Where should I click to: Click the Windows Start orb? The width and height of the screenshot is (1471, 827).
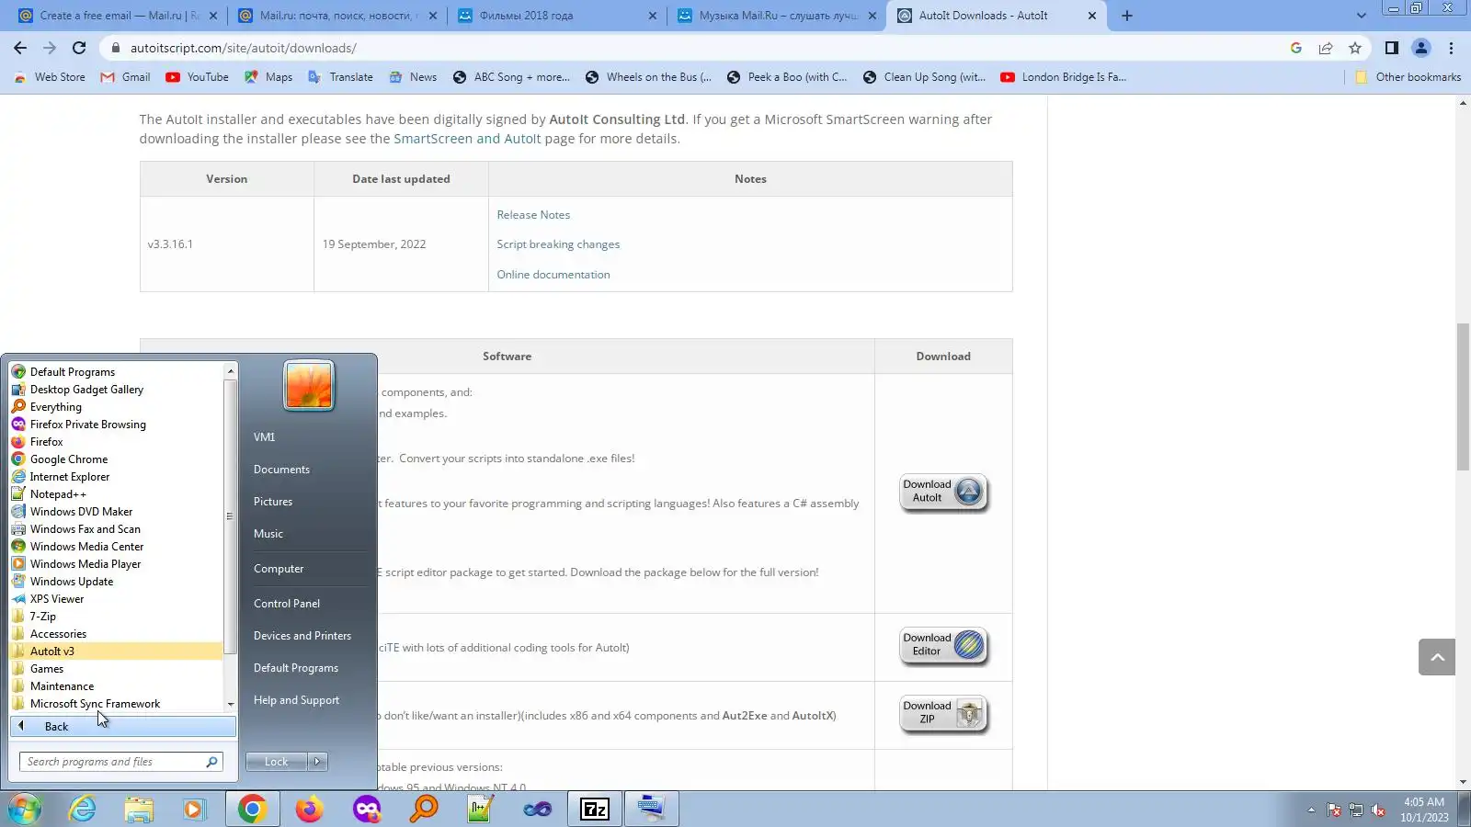pyautogui.click(x=25, y=809)
